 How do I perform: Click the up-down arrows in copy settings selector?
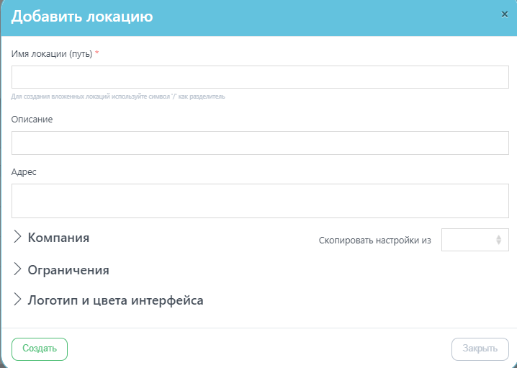pyautogui.click(x=498, y=240)
